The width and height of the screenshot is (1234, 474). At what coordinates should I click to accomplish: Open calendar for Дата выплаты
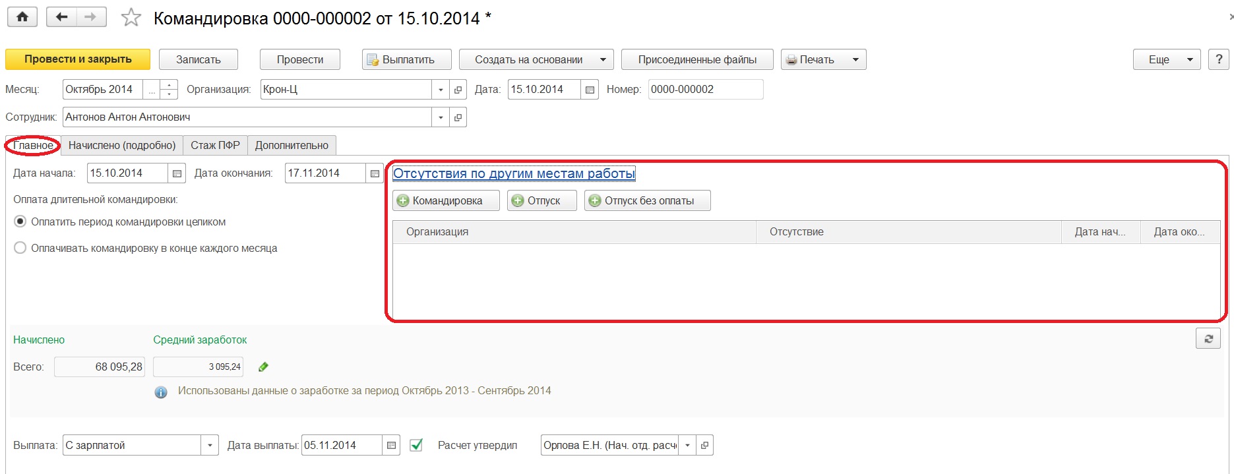(391, 446)
